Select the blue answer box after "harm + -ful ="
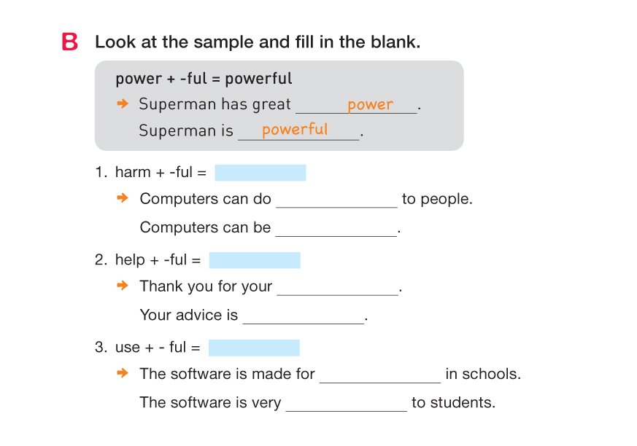637x446 pixels. click(260, 173)
